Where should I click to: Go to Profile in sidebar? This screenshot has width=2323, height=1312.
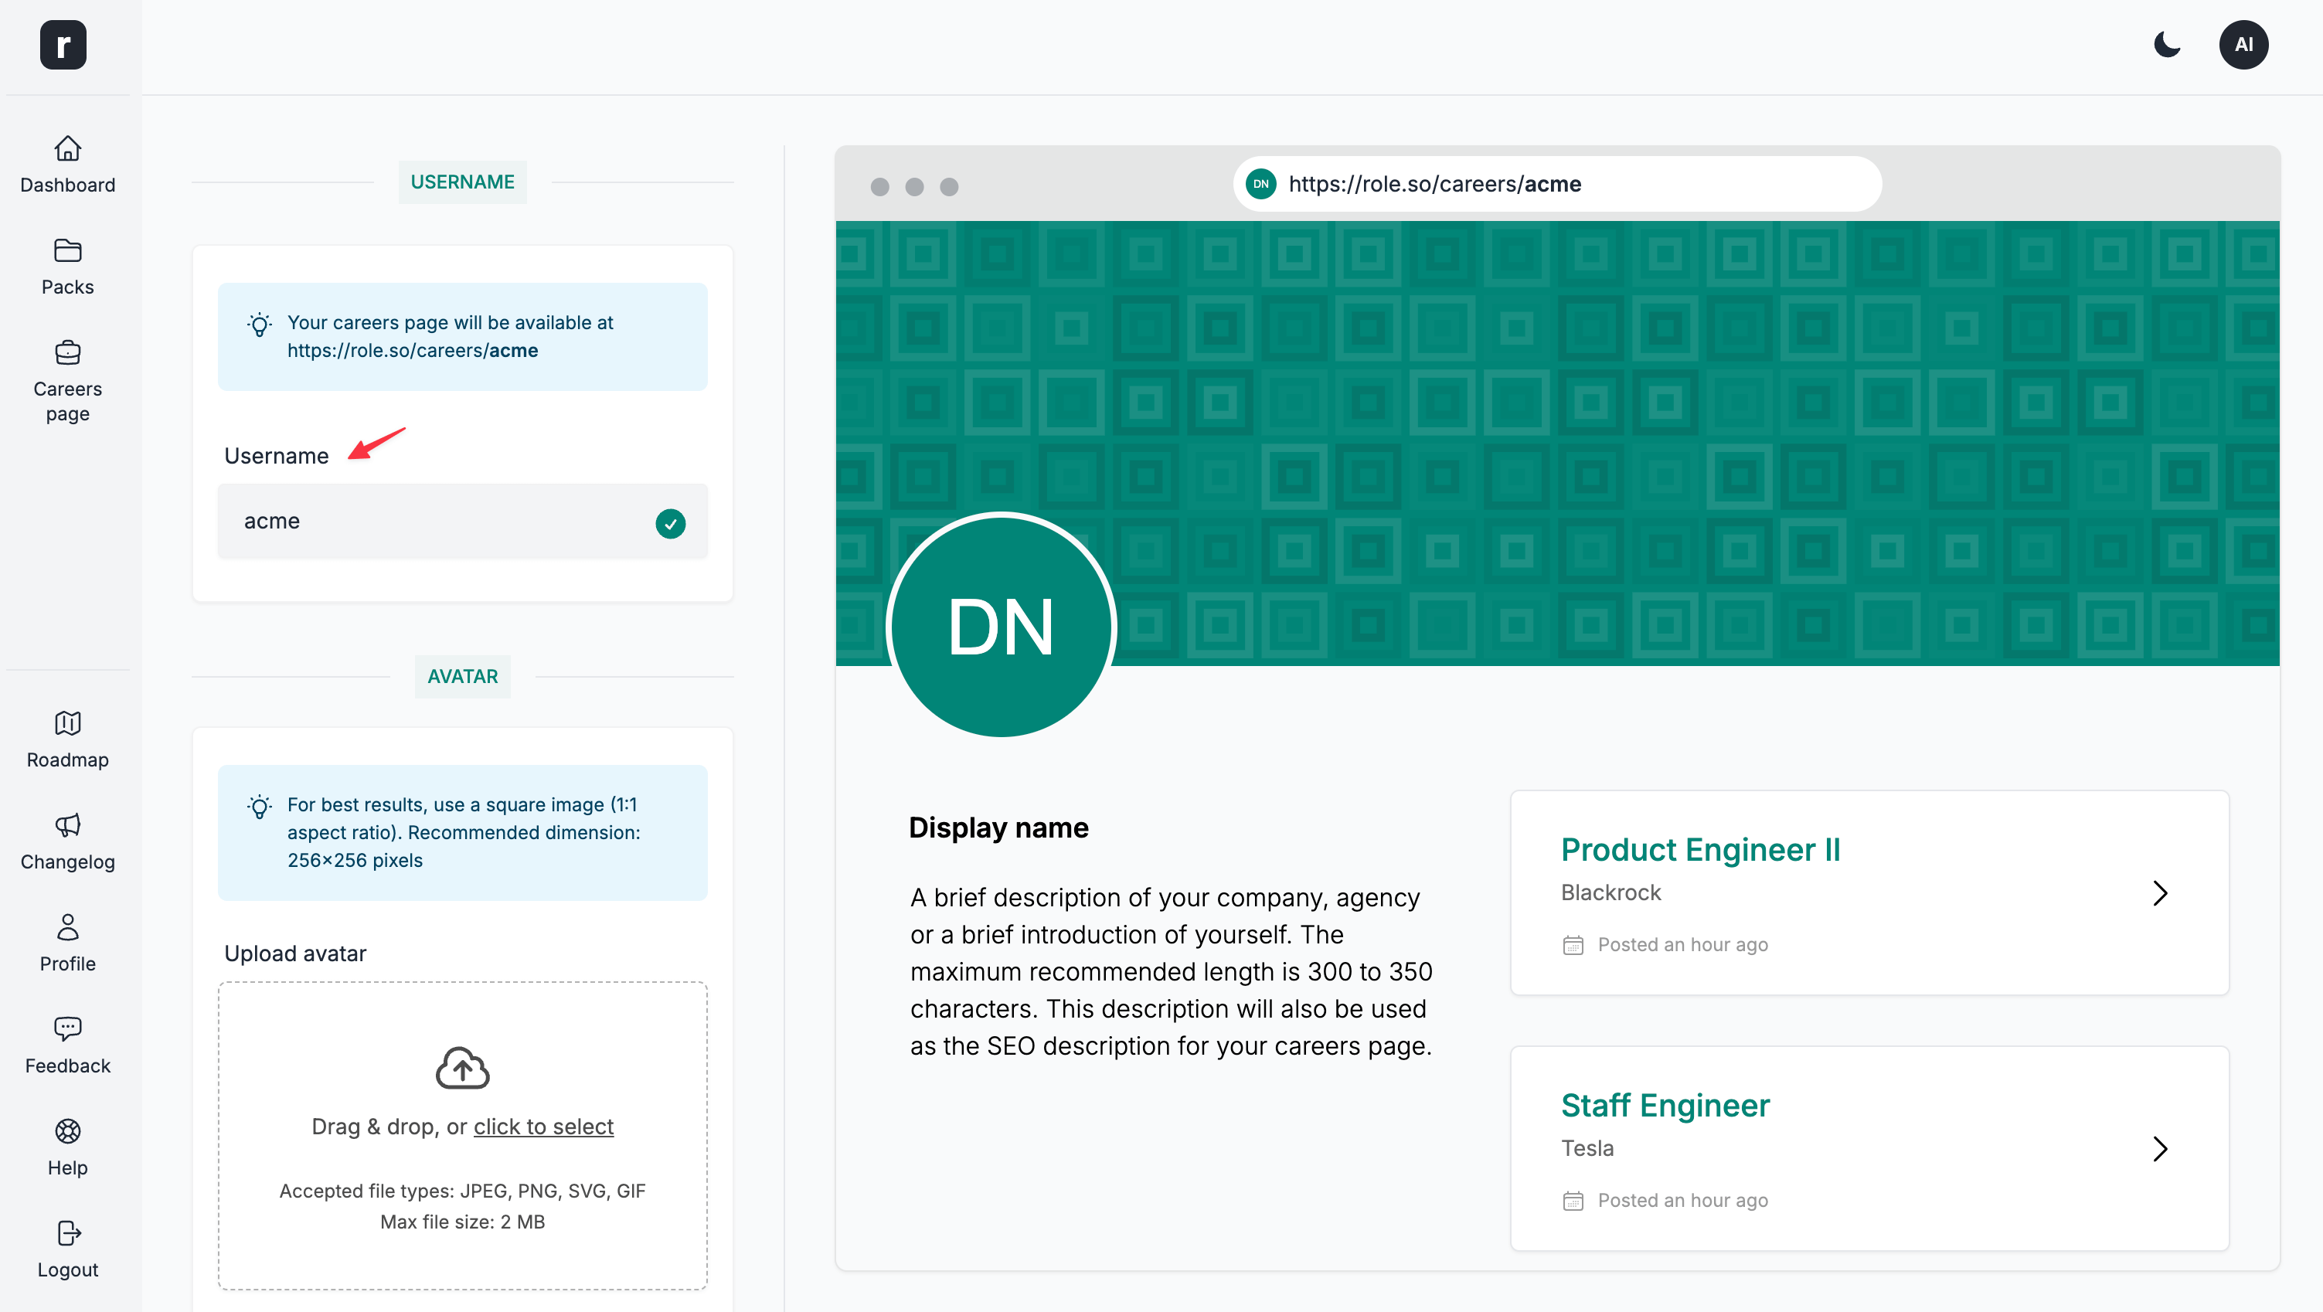point(68,928)
